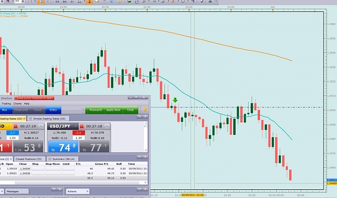The image size is (337, 198).
Task: Open the Help menu
Action: click(x=26, y=104)
